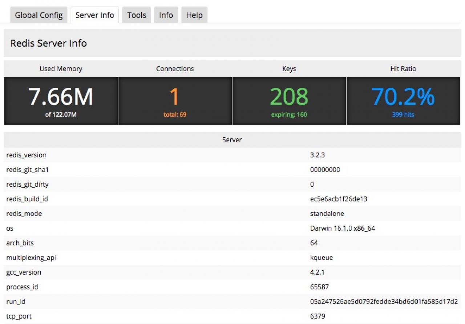The width and height of the screenshot is (465, 324).
Task: Open the Global Config tab
Action: 39,15
